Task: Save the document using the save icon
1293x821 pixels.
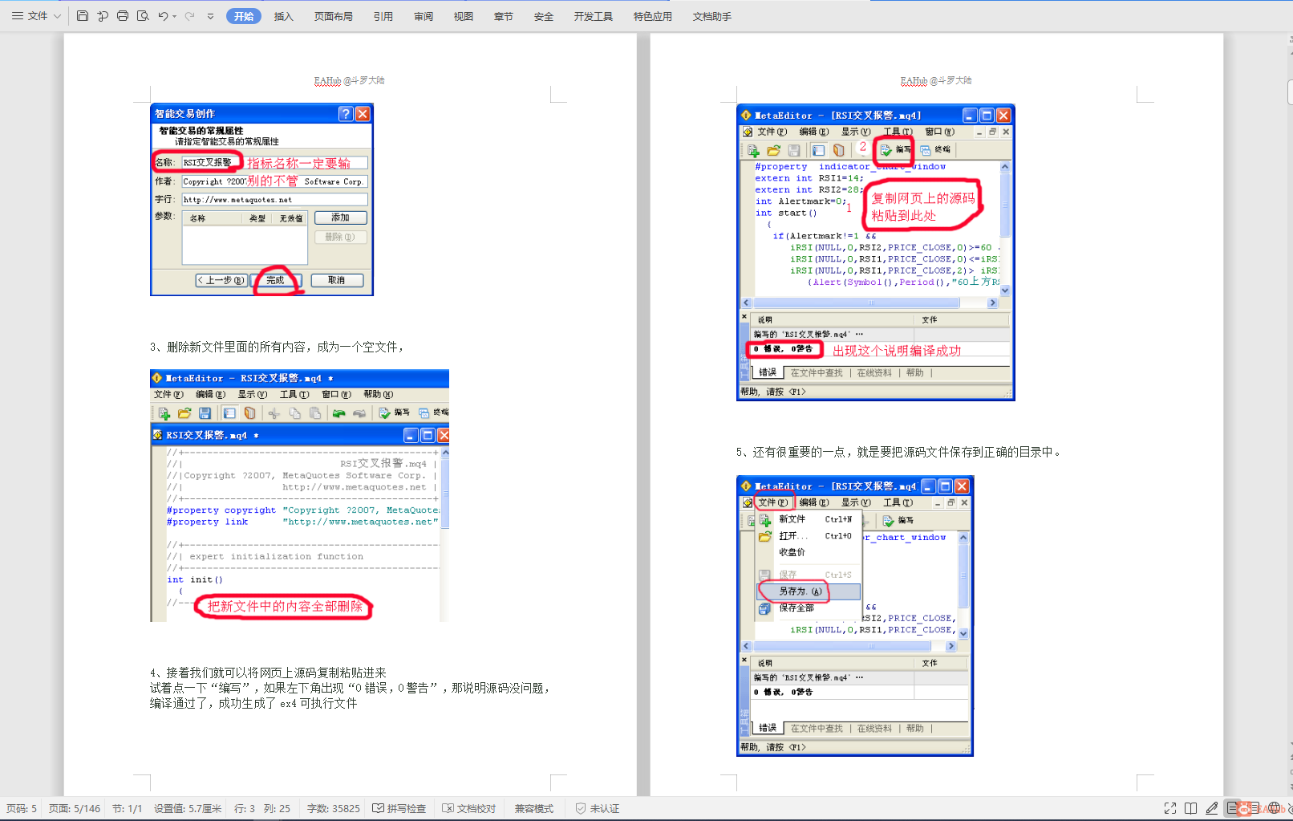Action: (83, 15)
